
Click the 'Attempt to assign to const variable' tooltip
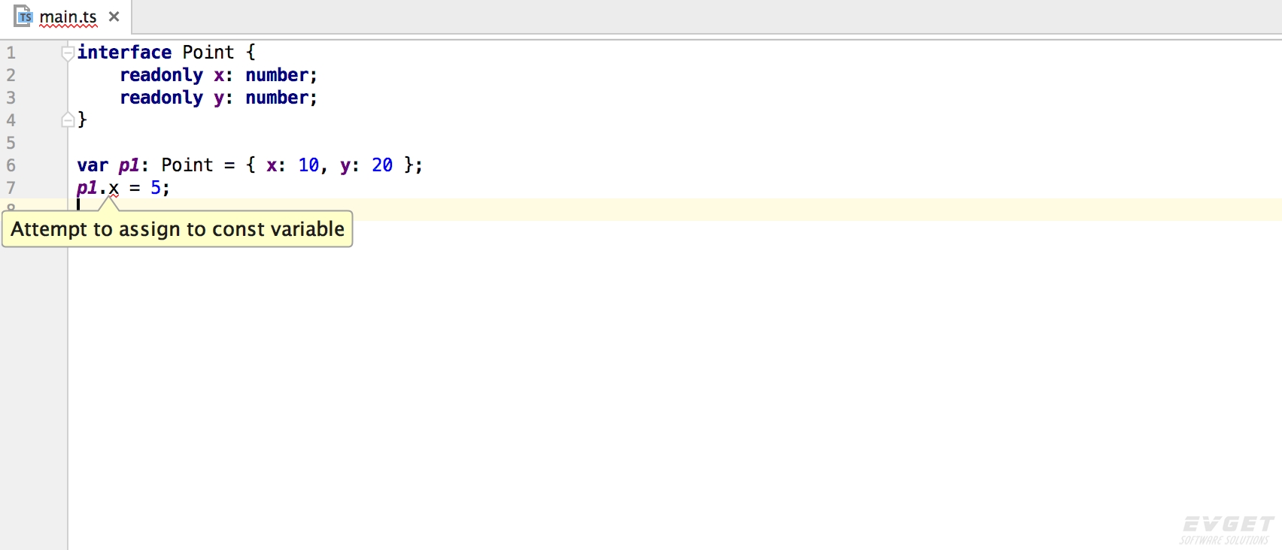178,229
